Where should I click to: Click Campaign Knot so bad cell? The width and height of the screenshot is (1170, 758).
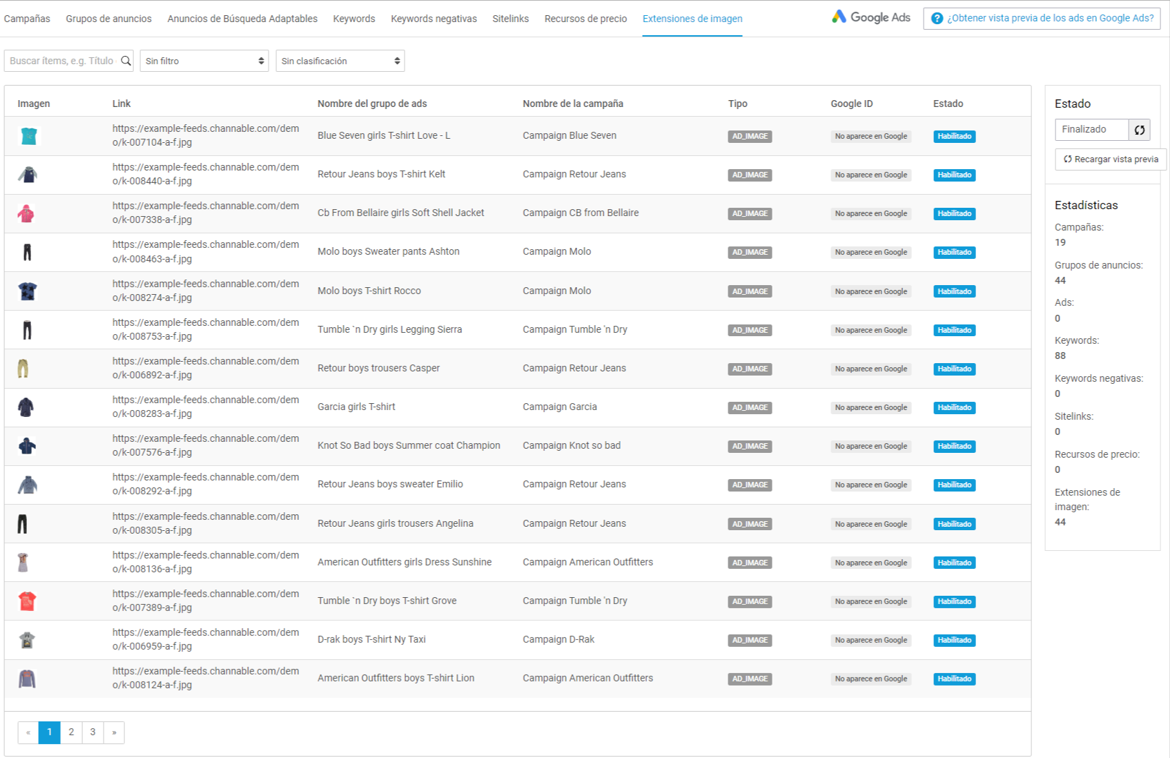[x=572, y=445]
